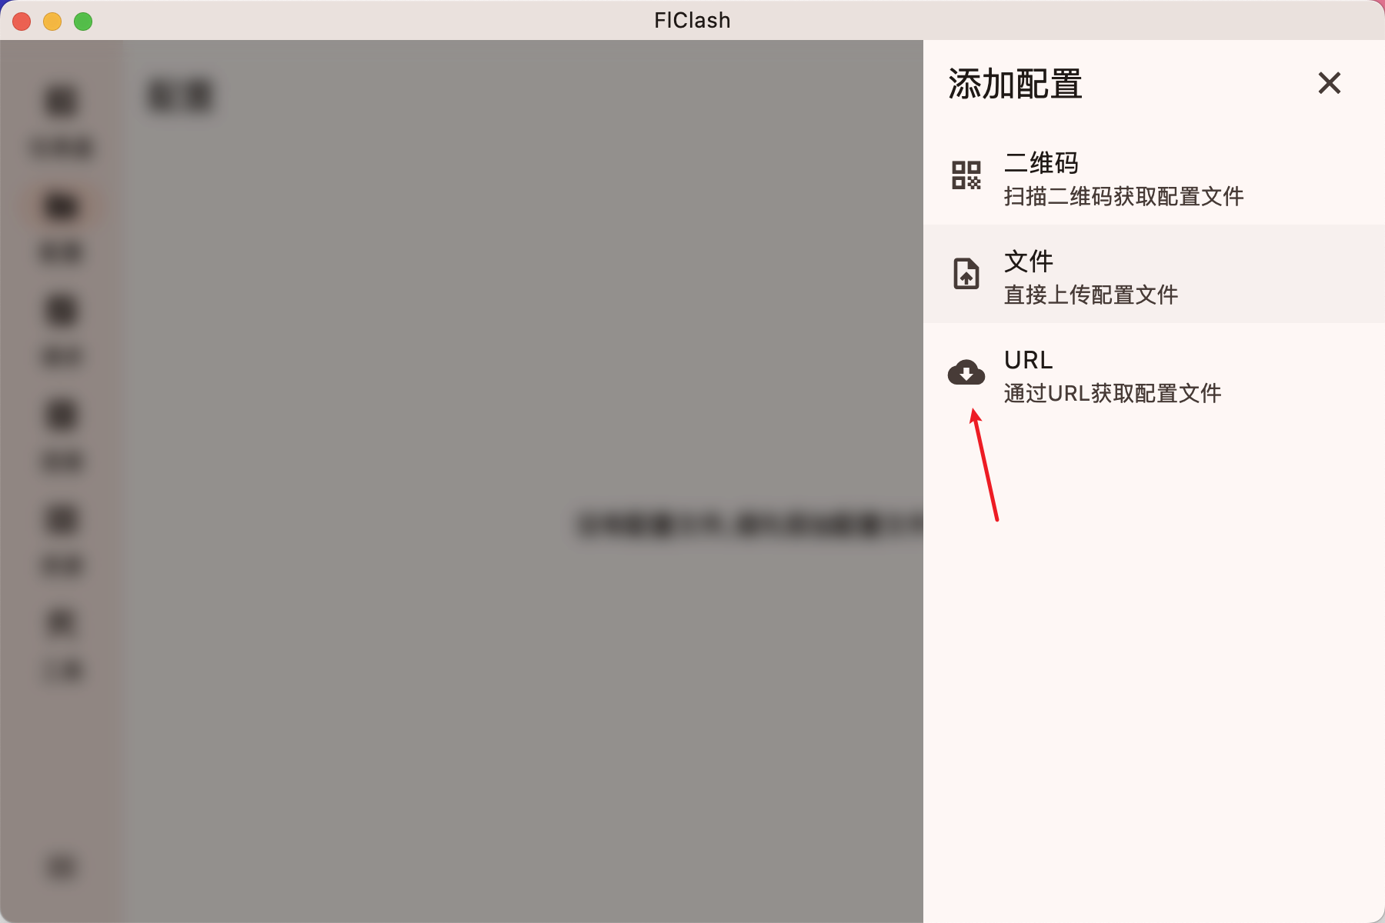This screenshot has width=1385, height=923.
Task: Pick the URL option label
Action: tap(1029, 360)
